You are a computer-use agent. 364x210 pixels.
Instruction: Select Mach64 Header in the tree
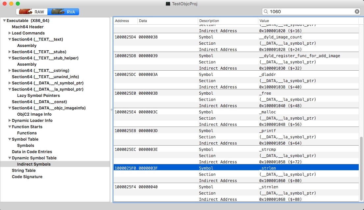coord(28,27)
